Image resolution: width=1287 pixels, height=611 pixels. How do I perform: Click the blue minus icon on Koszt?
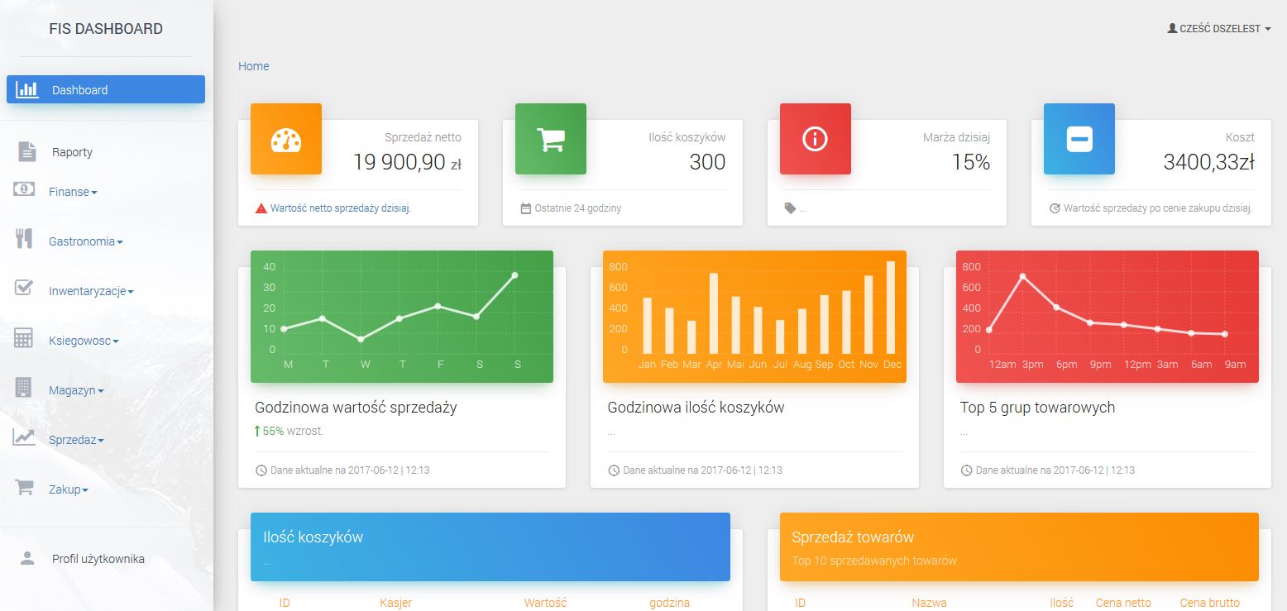pos(1079,139)
